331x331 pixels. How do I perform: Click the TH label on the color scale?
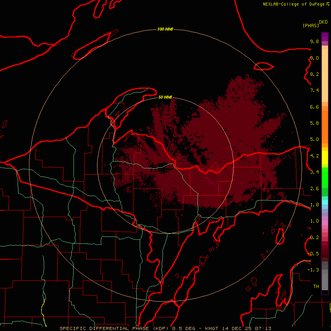coord(316,286)
